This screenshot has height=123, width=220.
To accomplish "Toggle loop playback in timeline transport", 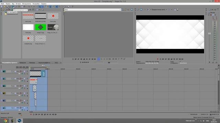I will pyautogui.click(x=34, y=114).
